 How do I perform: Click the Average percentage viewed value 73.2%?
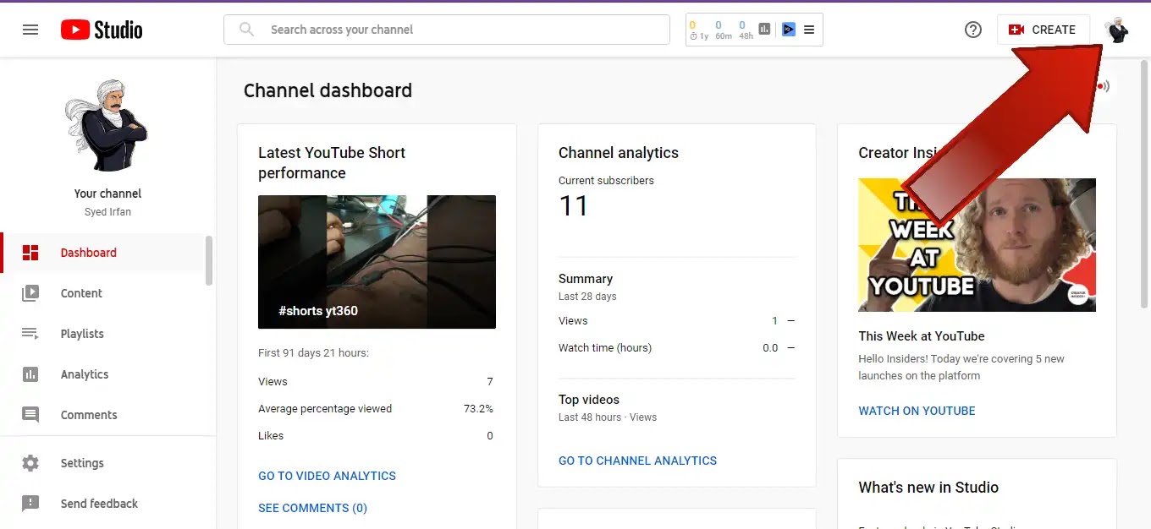(x=478, y=409)
